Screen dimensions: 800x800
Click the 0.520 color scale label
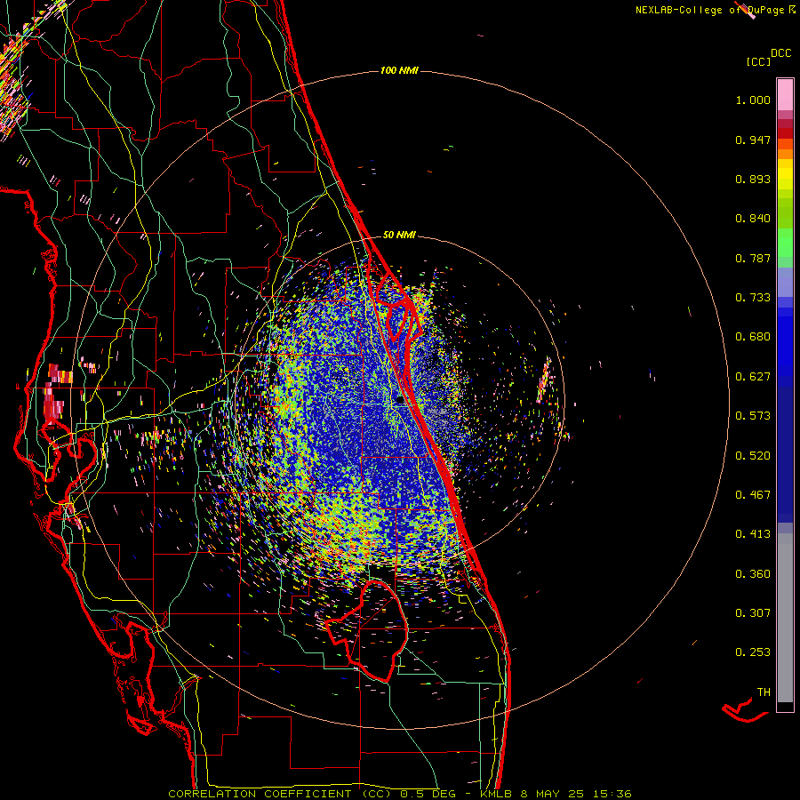[753, 456]
